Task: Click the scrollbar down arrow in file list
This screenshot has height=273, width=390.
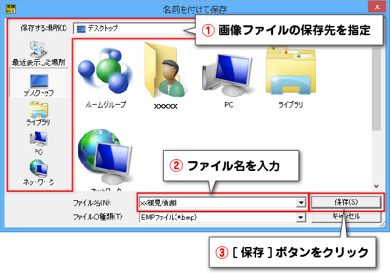Action: (376, 186)
